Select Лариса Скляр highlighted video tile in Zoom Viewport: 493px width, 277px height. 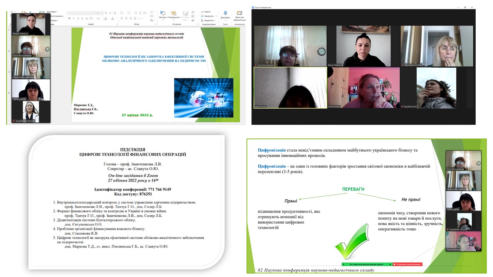(x=290, y=88)
